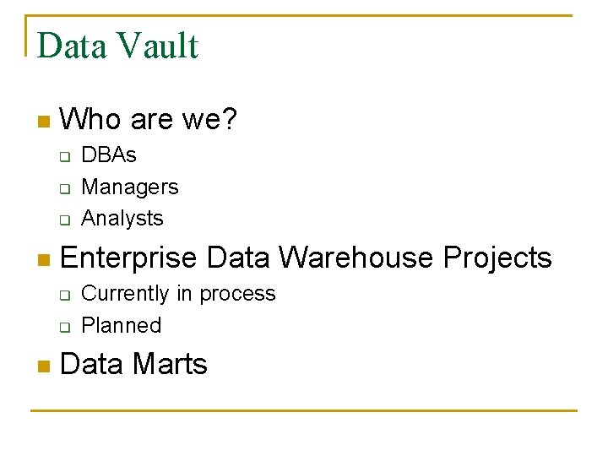608x456 pixels.
Task: Click the square bullet beside "Data Marts"
Action: coord(43,367)
